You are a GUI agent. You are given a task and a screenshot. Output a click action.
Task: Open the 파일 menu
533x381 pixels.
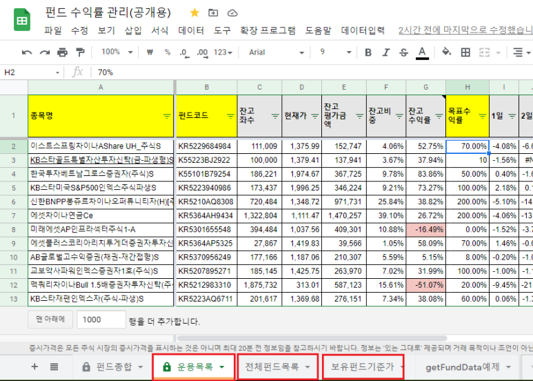pos(53,30)
